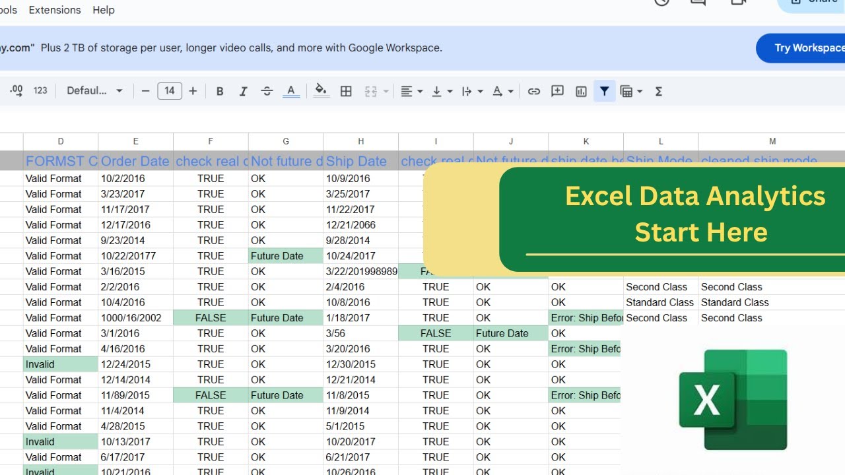Viewport: 845px width, 475px height.
Task: Decrease font size with the minus icon
Action: point(145,91)
